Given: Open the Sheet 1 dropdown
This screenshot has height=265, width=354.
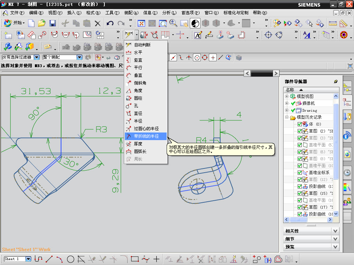Looking at the screenshot, I should (28, 259).
